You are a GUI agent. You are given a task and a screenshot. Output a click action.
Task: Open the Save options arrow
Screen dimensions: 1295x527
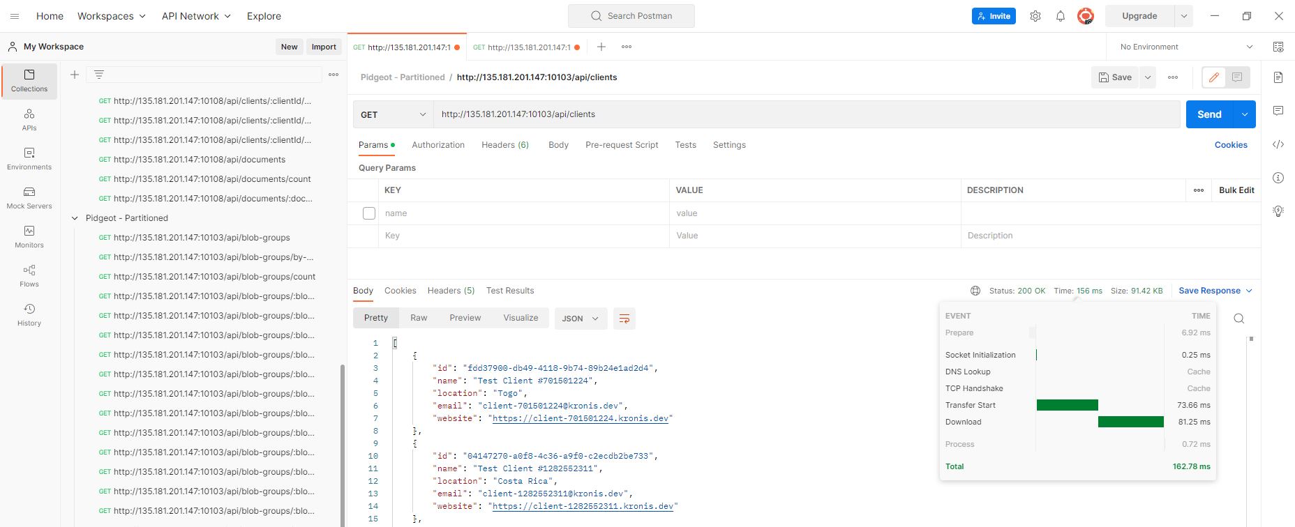click(x=1148, y=77)
